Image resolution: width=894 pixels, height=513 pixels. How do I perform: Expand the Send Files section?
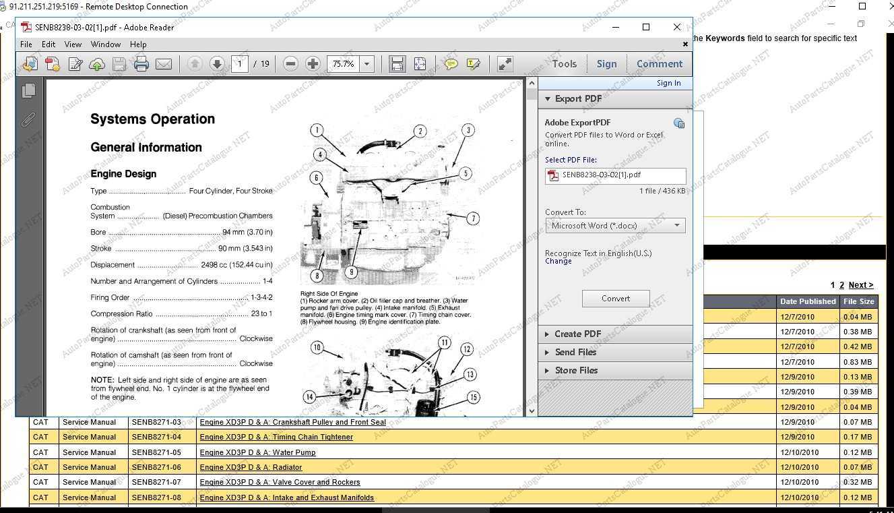548,352
